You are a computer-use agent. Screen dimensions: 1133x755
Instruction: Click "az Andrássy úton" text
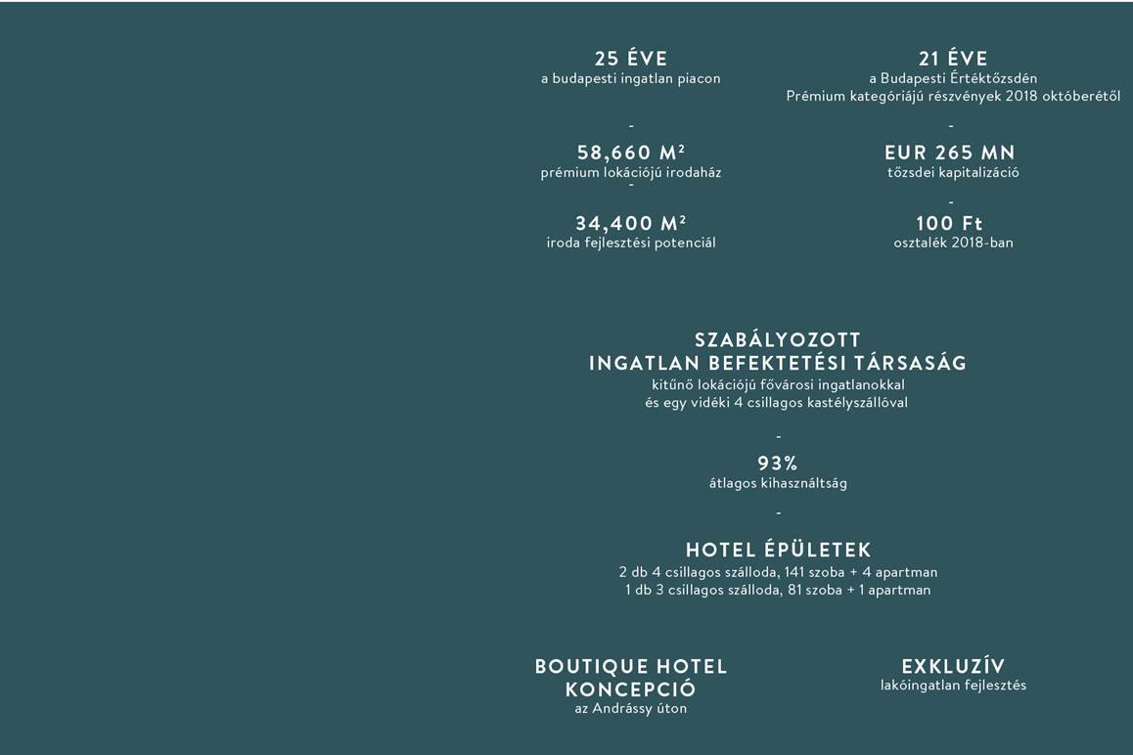(631, 709)
